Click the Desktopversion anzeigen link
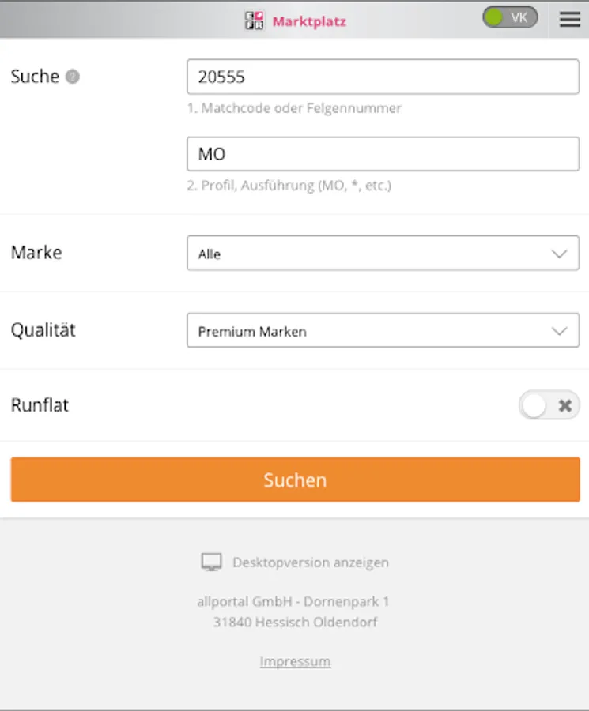Screen dimensions: 589x711 (x=310, y=562)
